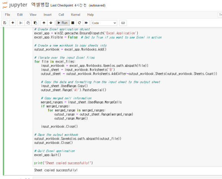
Task: Open the File menu
Action: [x=8, y=15]
